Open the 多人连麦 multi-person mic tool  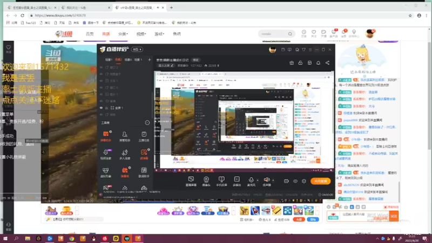coord(125,154)
